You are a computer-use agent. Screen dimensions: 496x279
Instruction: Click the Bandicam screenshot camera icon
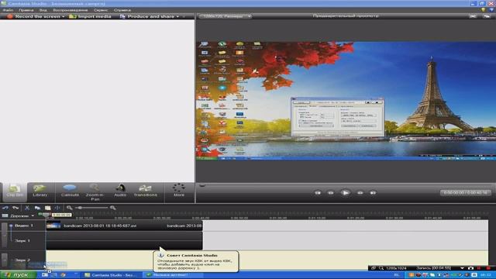point(470,268)
